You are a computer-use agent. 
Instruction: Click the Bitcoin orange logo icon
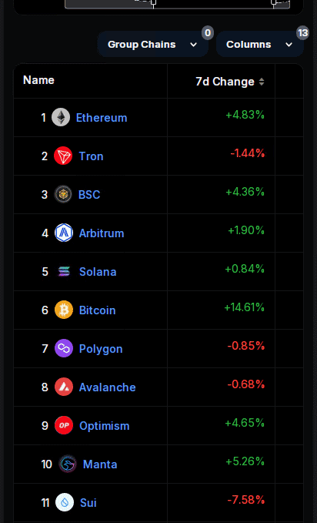click(x=64, y=310)
